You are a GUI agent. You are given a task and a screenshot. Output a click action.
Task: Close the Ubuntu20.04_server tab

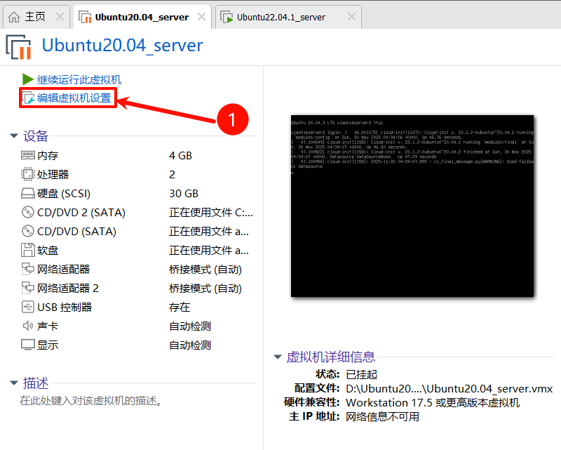(202, 16)
